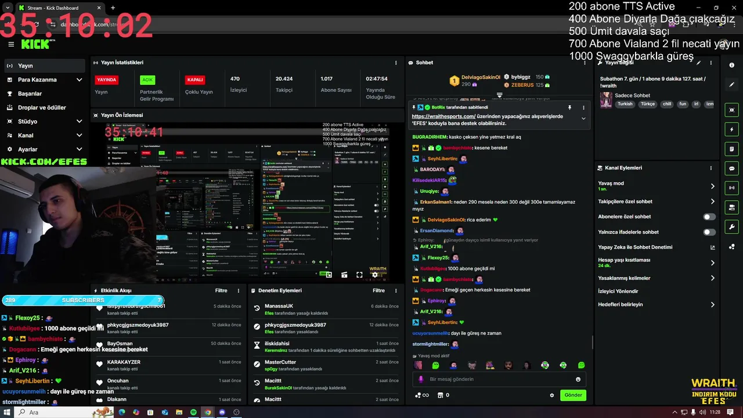The width and height of the screenshot is (743, 418).
Task: Toggle Abonelere özel sohbet switch
Action: click(x=709, y=217)
